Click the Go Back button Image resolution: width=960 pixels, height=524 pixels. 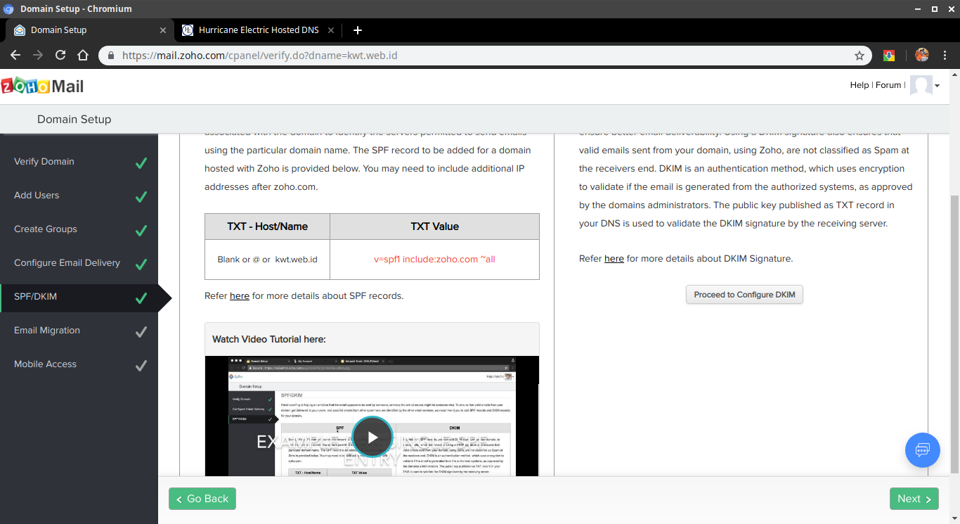(202, 499)
